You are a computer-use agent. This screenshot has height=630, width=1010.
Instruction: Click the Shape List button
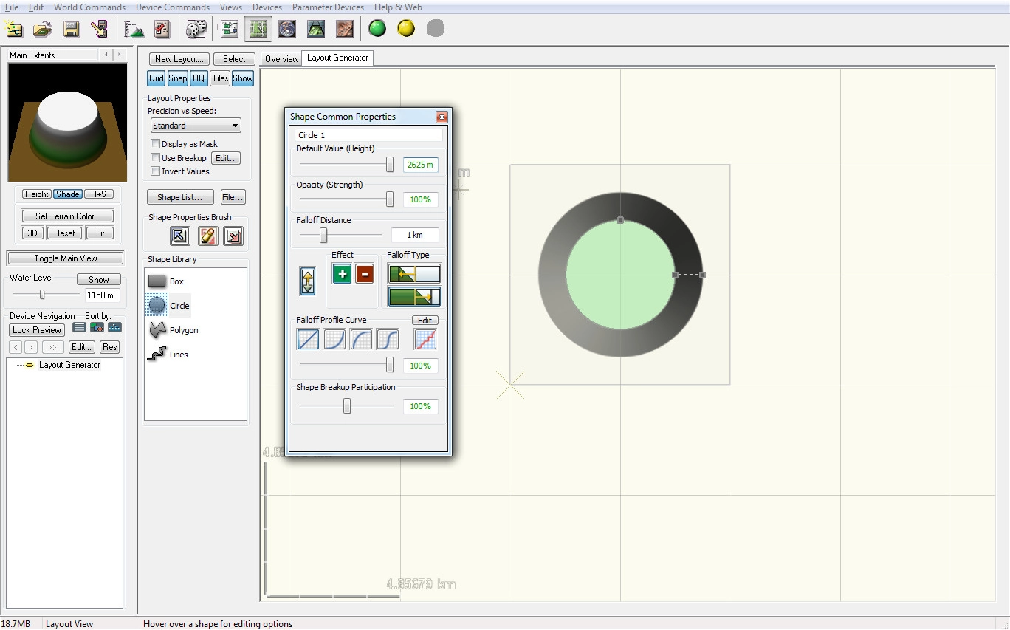180,197
